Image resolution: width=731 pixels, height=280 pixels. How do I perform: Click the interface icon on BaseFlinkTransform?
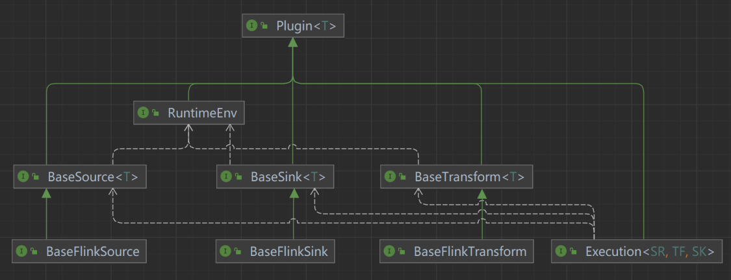point(389,251)
